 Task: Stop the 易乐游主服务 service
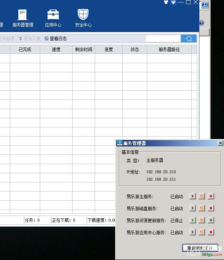pos(211,196)
